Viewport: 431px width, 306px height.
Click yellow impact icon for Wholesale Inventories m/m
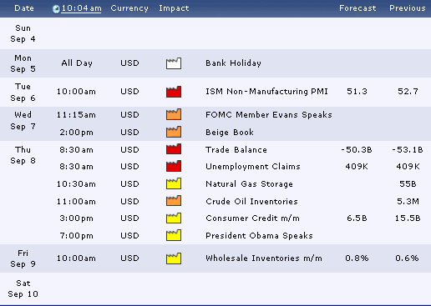(174, 258)
